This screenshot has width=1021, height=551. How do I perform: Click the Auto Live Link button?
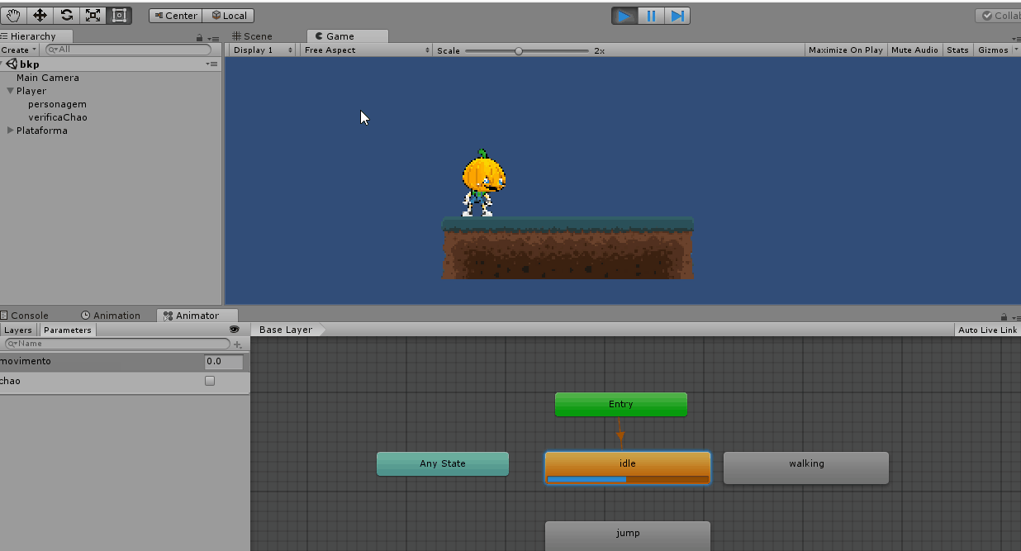tap(987, 329)
